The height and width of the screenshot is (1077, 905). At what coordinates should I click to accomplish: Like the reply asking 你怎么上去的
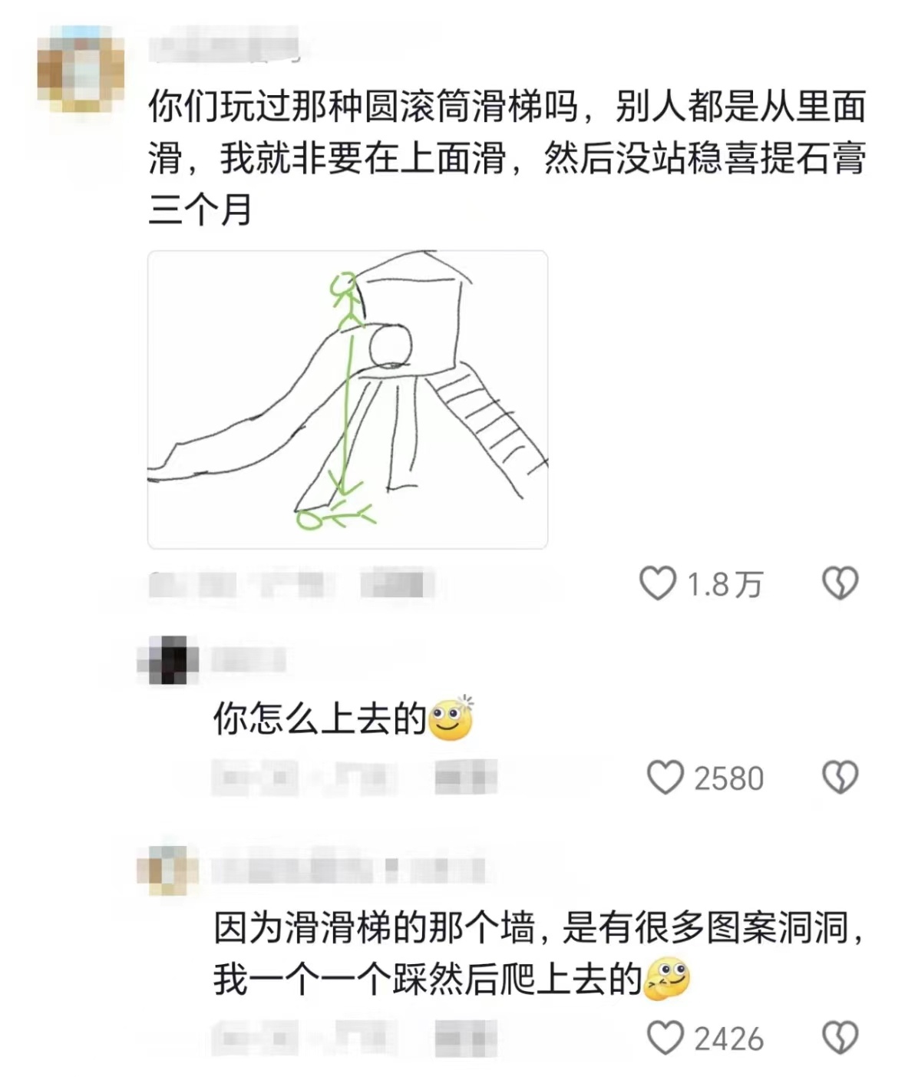pos(665,777)
